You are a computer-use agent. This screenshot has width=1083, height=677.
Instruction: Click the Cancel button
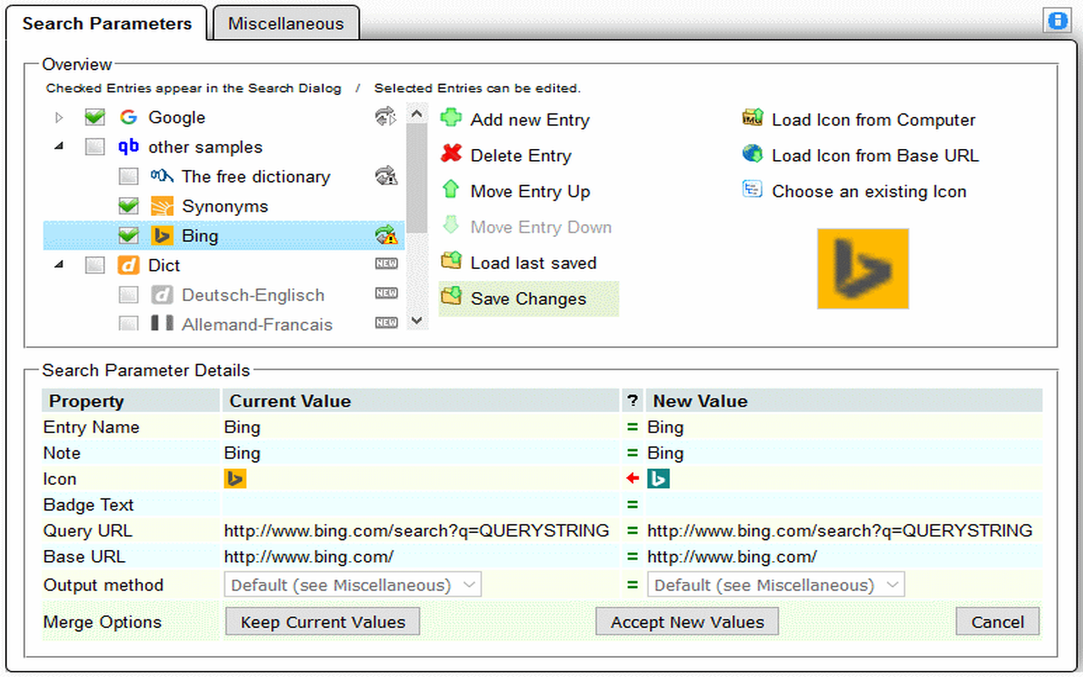(998, 622)
